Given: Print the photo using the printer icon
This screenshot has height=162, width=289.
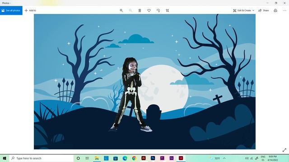Looking at the screenshot, I should 275,10.
